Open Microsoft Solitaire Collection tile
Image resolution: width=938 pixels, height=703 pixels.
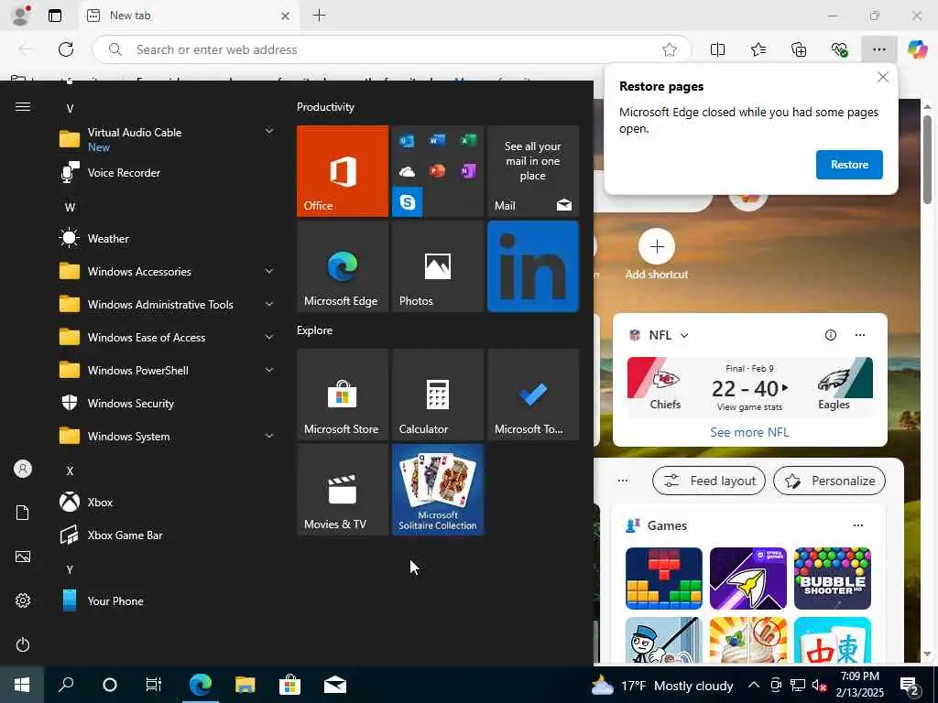(x=438, y=490)
